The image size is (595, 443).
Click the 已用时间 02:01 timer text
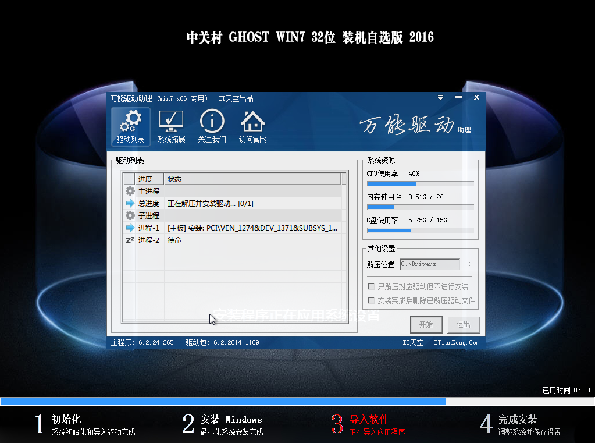point(567,390)
